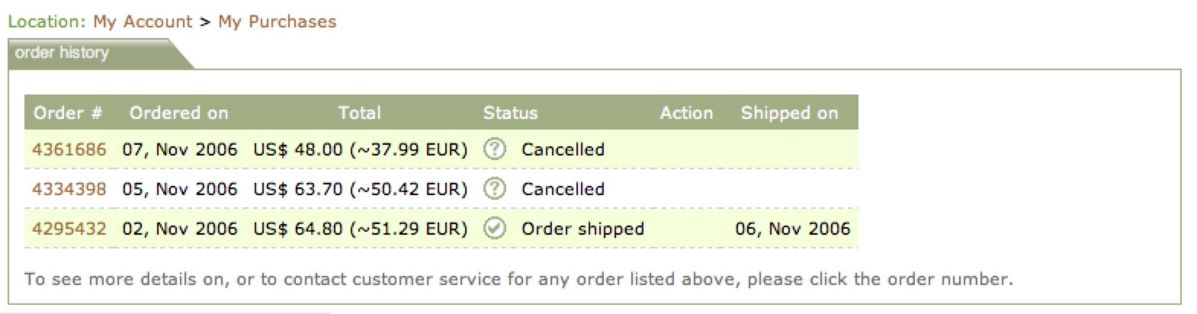This screenshot has height=314, width=1197.
Task: Open order number 4334398
Action: coord(69,189)
